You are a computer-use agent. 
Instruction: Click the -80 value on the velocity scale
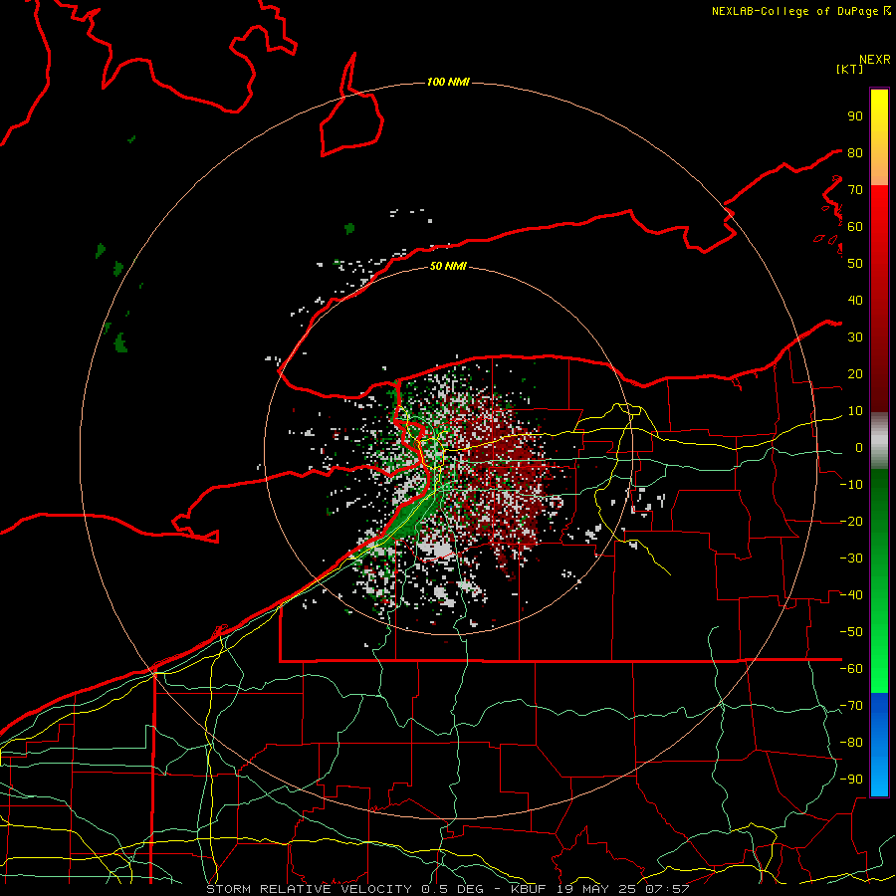click(851, 743)
